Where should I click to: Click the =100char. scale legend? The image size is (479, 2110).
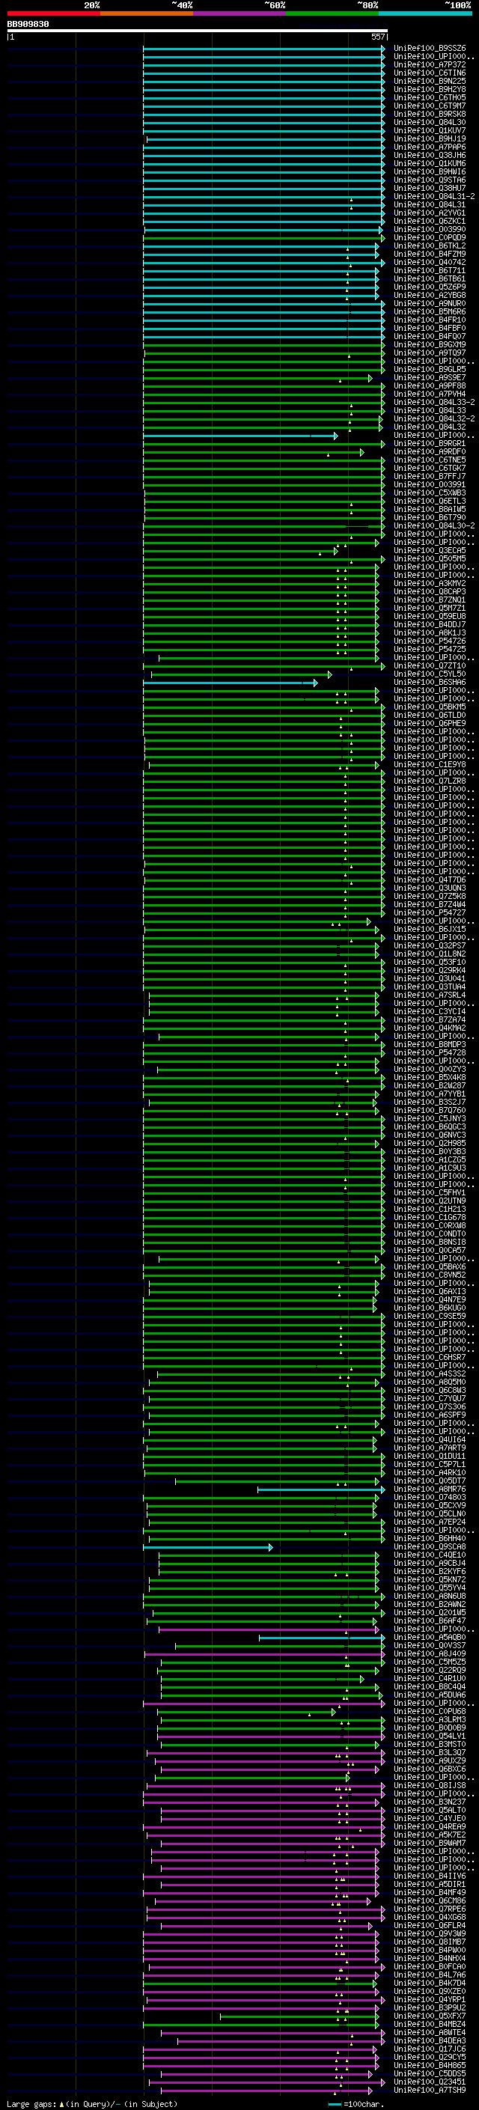(x=358, y=2104)
